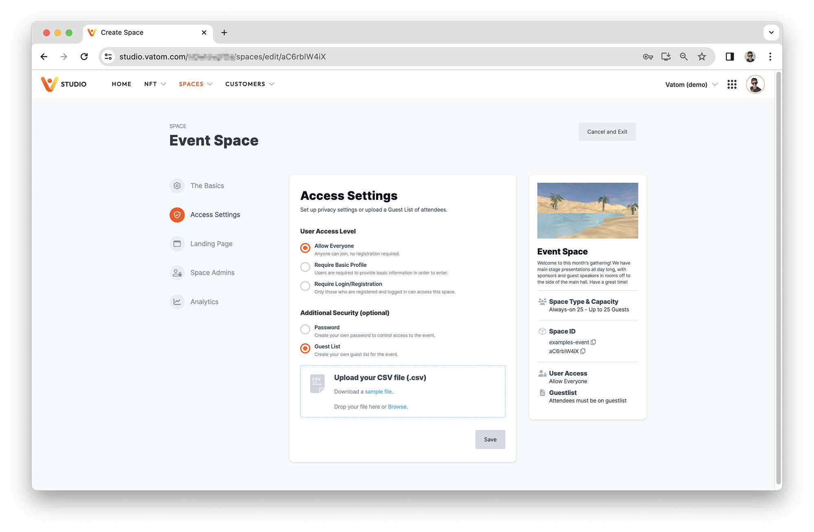Open Space Admins section
The height and width of the screenshot is (532, 814).
(202, 273)
